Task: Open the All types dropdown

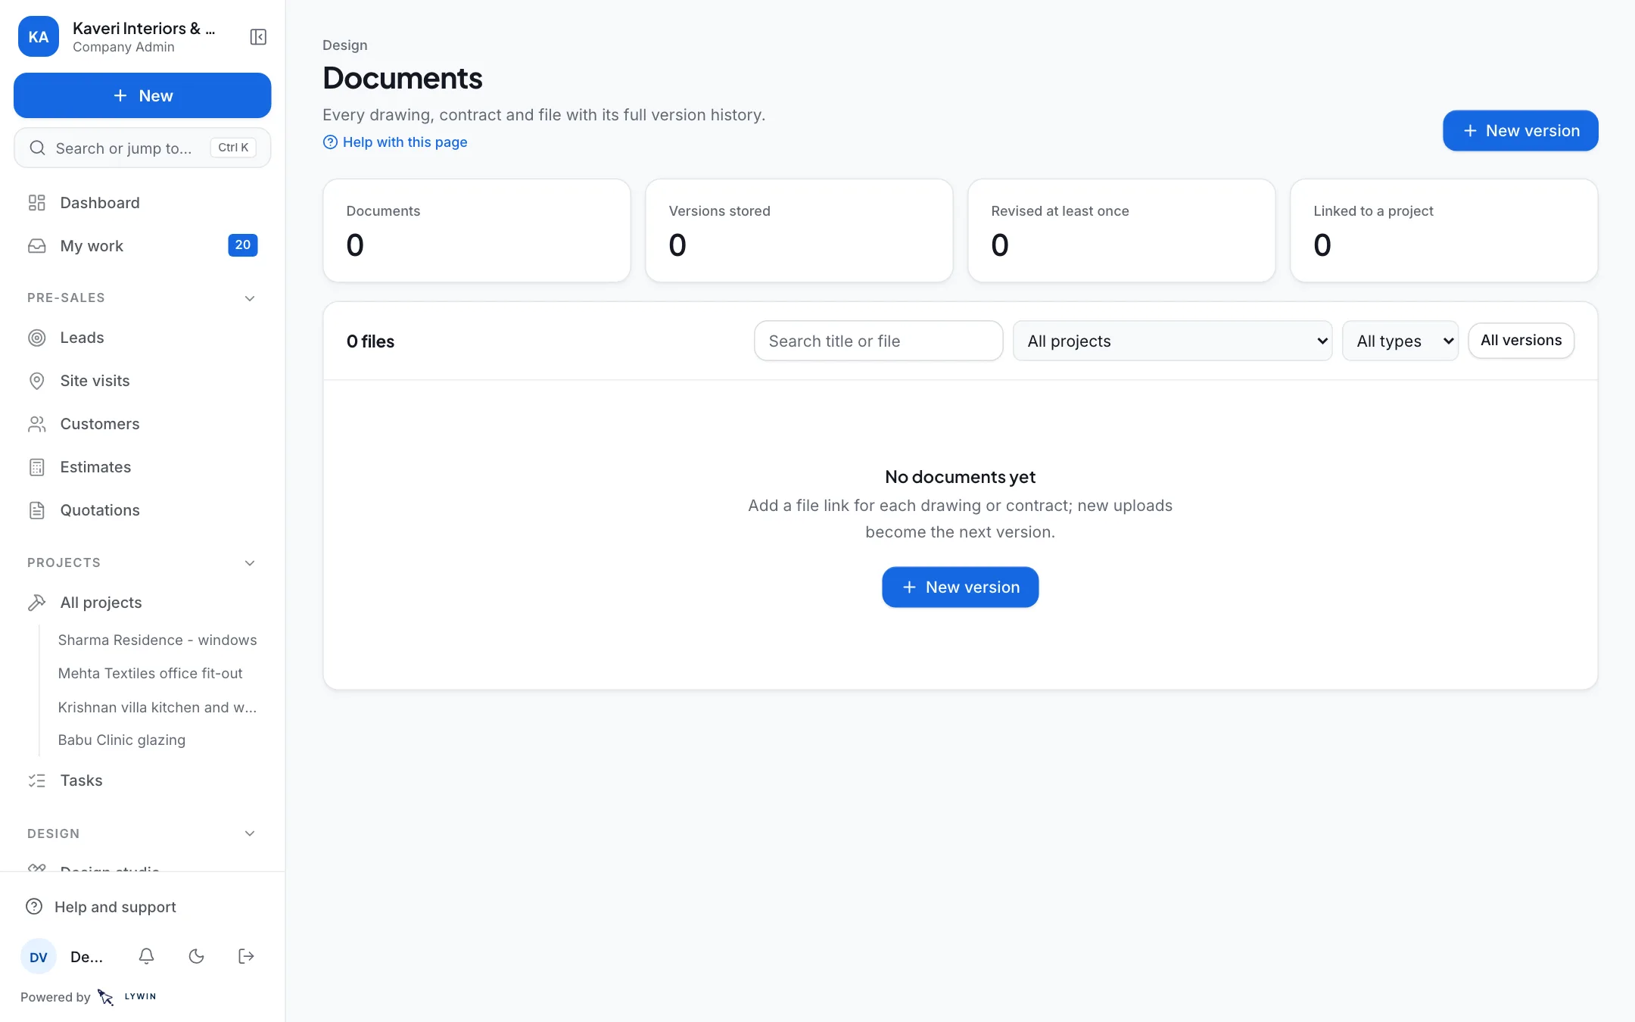Action: pos(1400,341)
